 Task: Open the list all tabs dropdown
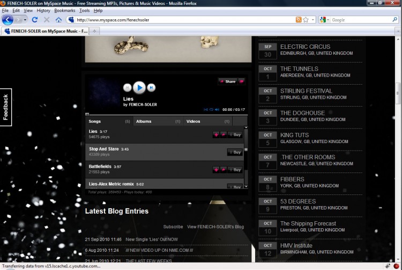[398, 31]
